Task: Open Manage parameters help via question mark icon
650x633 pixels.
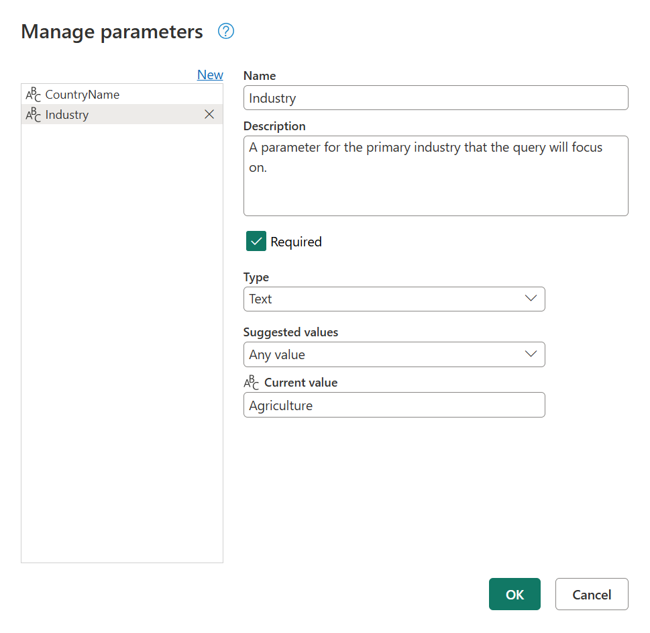Action: point(225,31)
